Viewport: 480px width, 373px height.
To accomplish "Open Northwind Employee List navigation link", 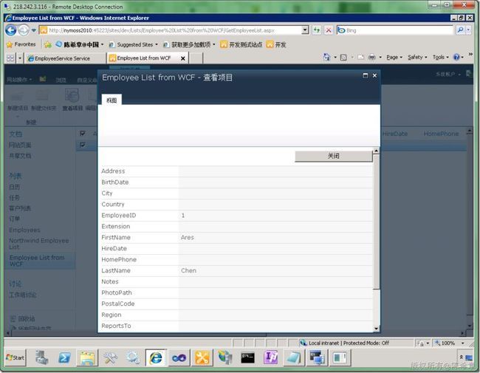I will 39,244.
